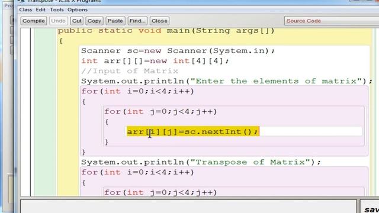
Task: Click the Paste button
Action: 115,21
